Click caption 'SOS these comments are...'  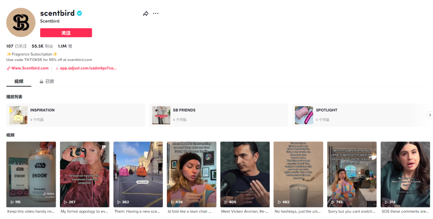click(x=405, y=211)
